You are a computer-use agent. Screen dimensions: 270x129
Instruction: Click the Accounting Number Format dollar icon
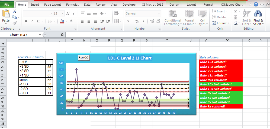128,21
